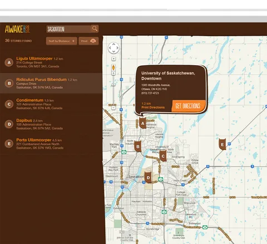Select map marker D
Screen dimensions: 267x244
click(148, 177)
